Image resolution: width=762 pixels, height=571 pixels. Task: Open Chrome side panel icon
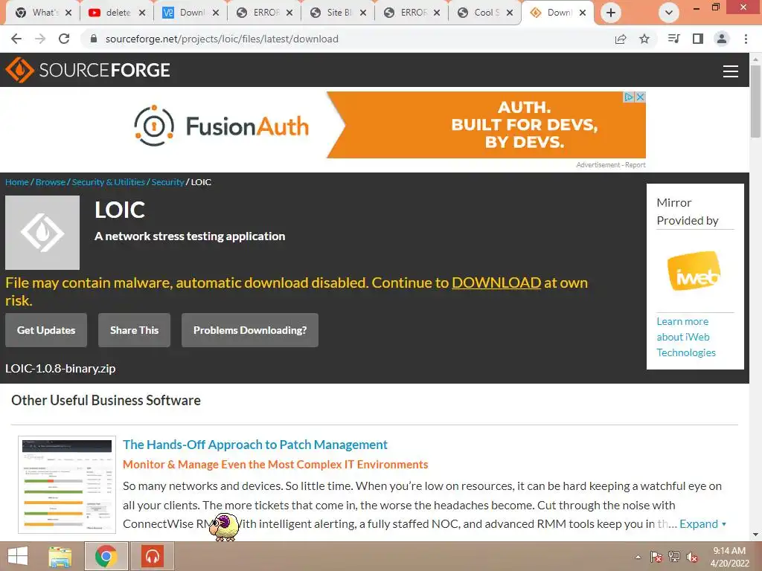point(698,39)
